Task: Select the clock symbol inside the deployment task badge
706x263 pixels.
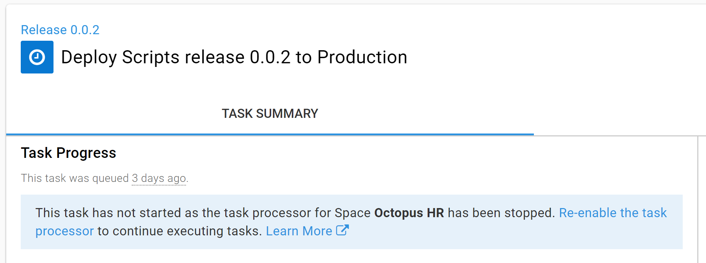Action: click(37, 57)
